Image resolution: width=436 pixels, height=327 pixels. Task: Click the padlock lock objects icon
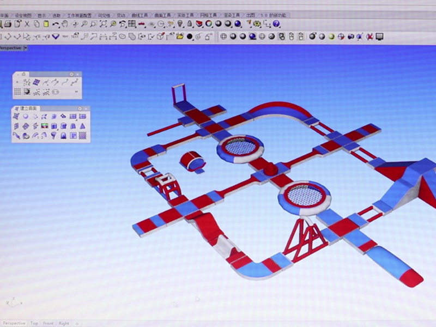pos(189,24)
